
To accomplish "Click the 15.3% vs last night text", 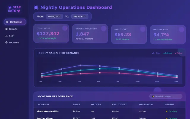I will coord(46,38).
